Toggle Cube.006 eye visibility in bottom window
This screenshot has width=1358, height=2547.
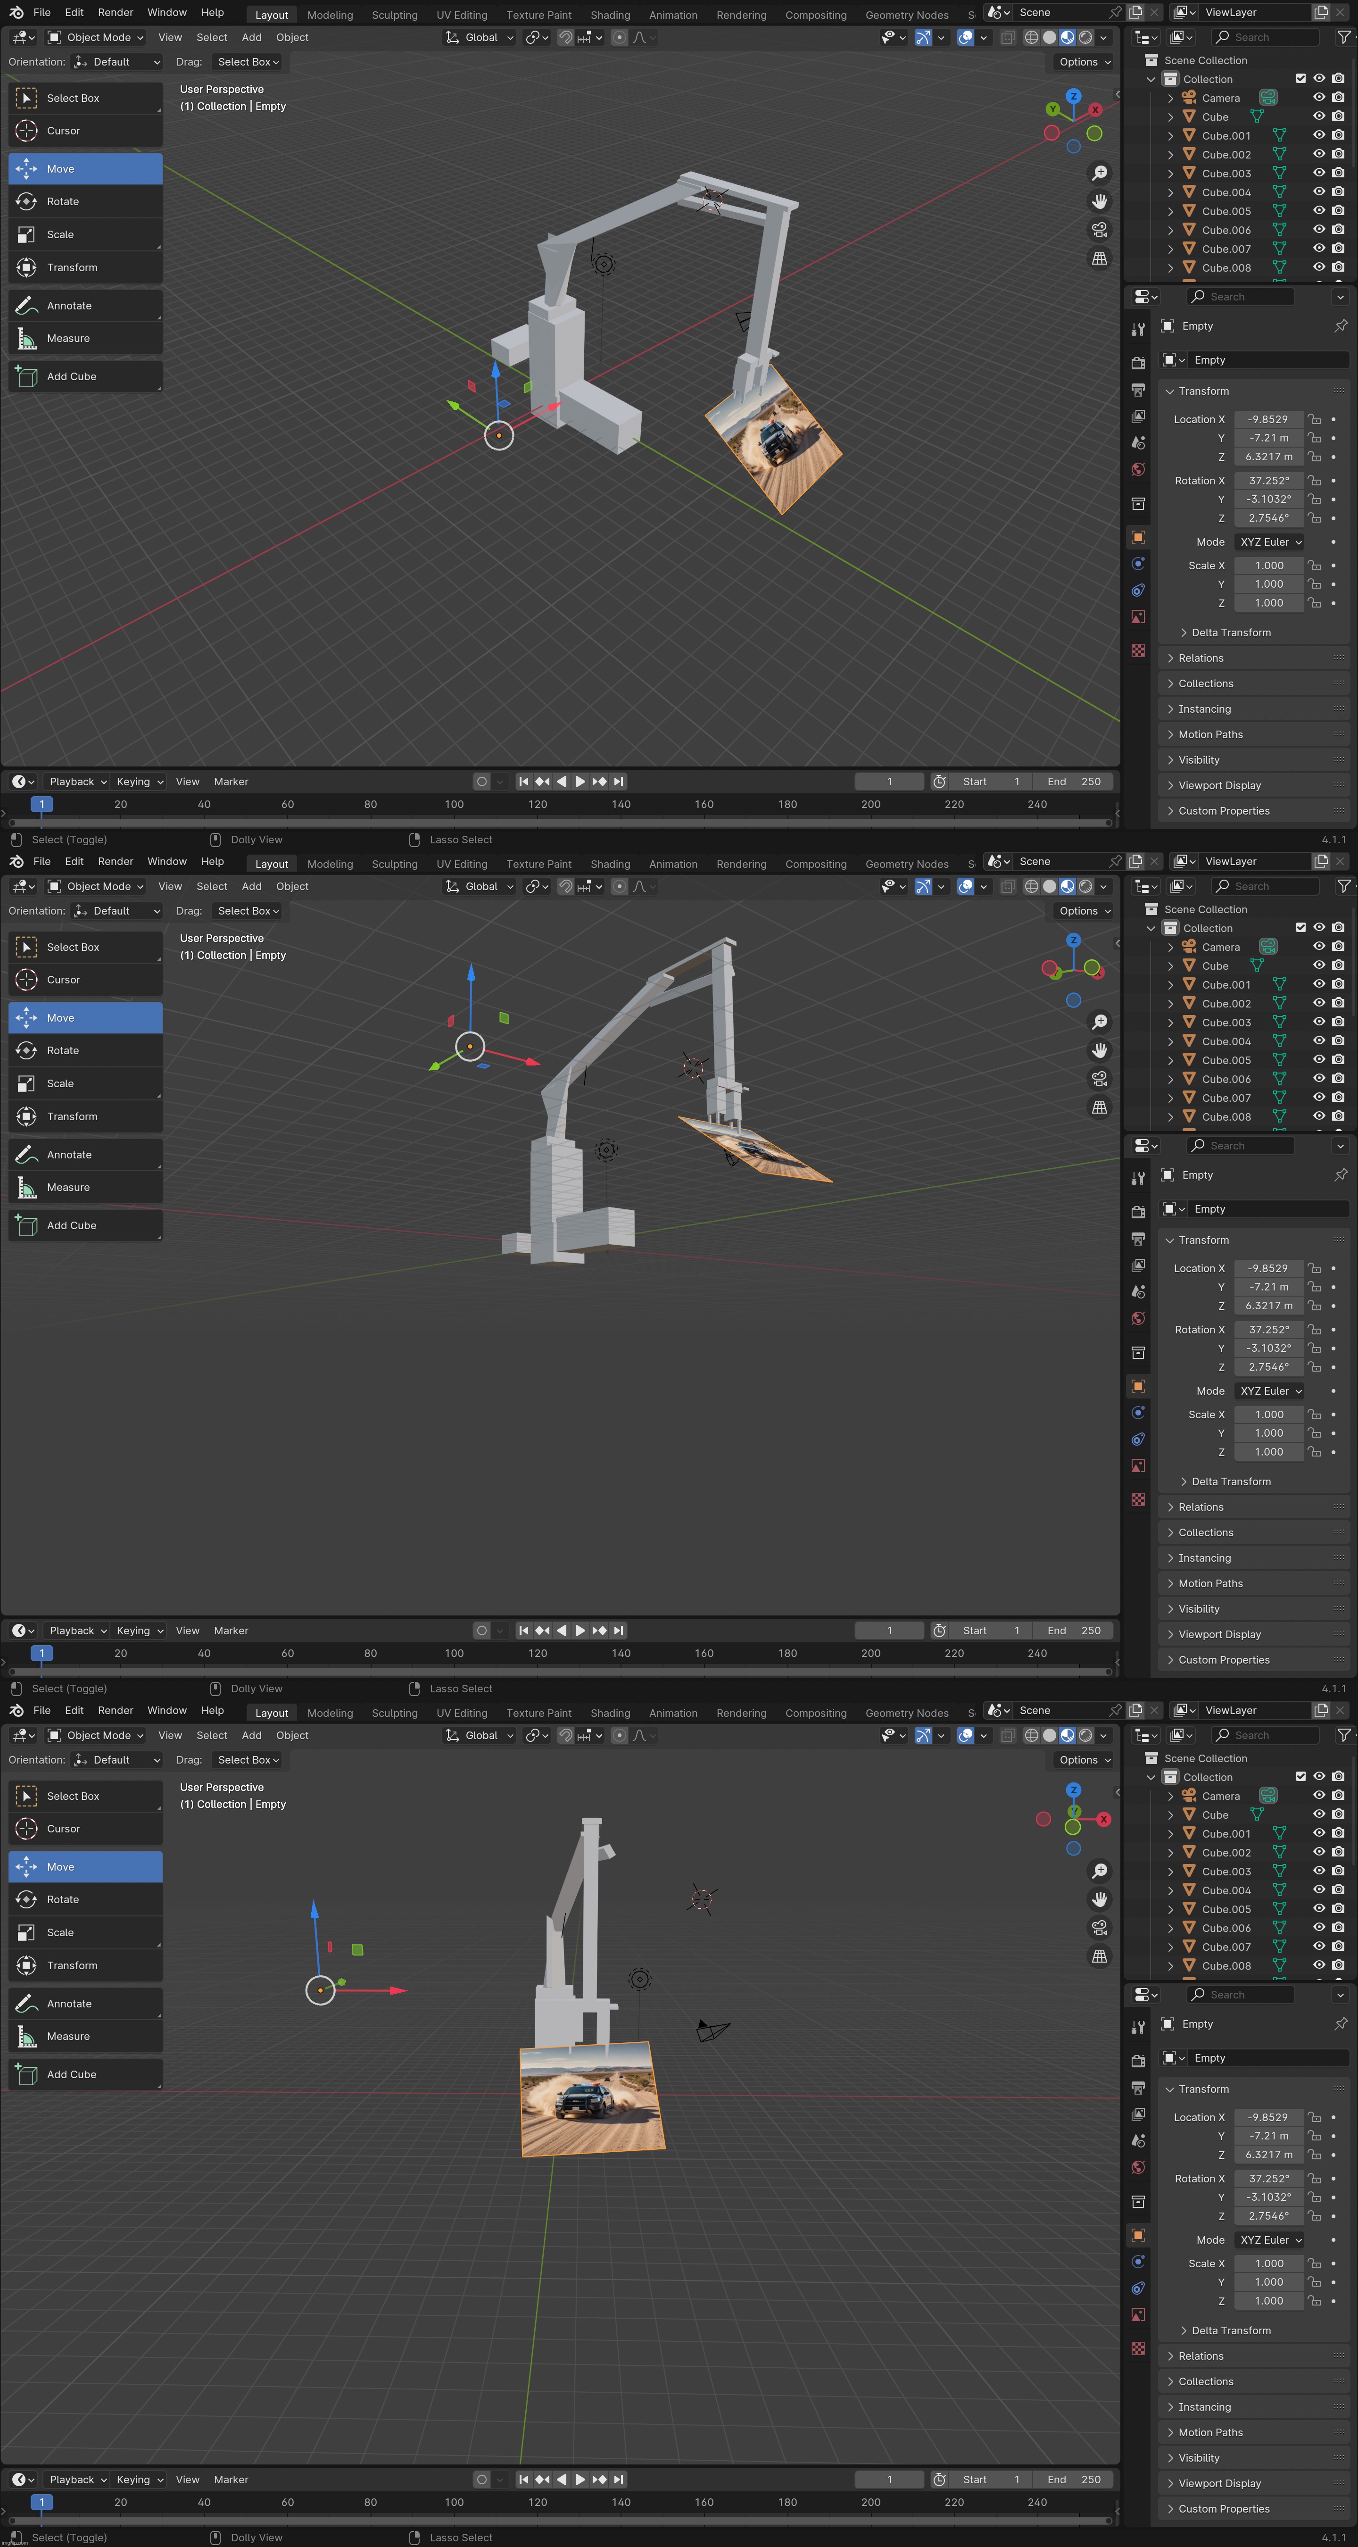click(x=1318, y=1927)
